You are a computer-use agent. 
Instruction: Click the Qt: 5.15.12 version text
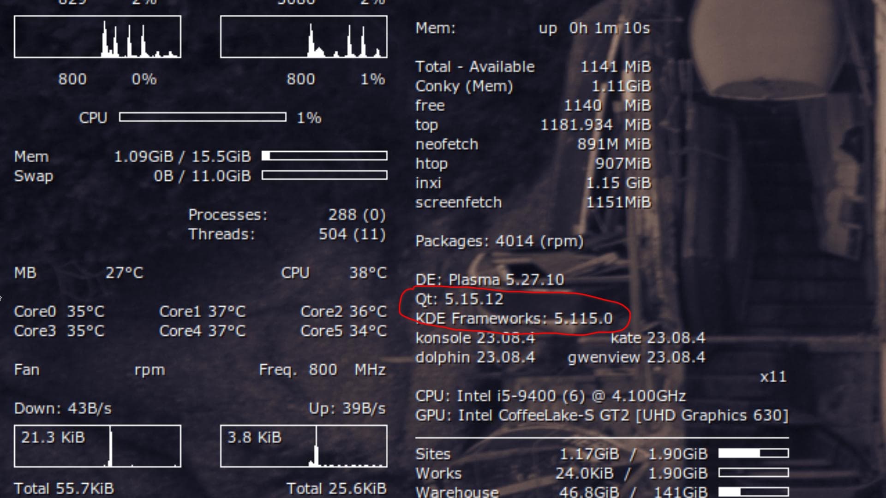459,299
